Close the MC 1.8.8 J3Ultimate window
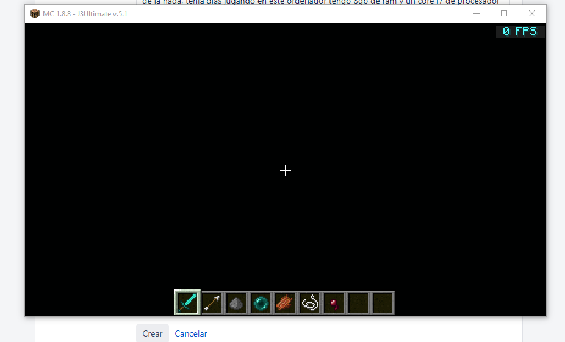Viewport: 565px width, 342px height. pyautogui.click(x=532, y=13)
